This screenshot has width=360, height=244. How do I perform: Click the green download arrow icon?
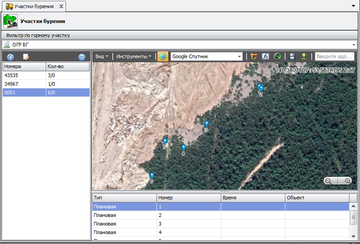(x=304, y=57)
